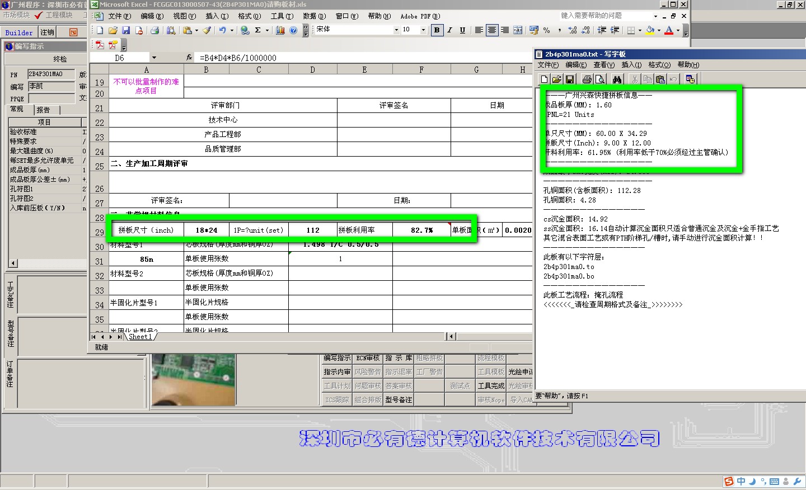Click WordPad Print Preview icon
806x490 pixels.
click(599, 79)
